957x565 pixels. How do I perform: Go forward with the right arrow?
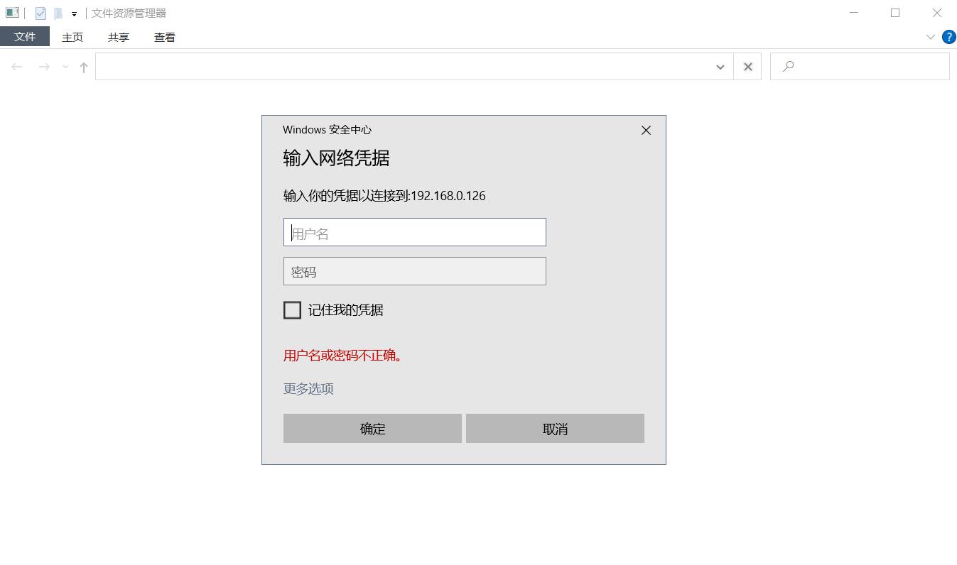pyautogui.click(x=44, y=67)
